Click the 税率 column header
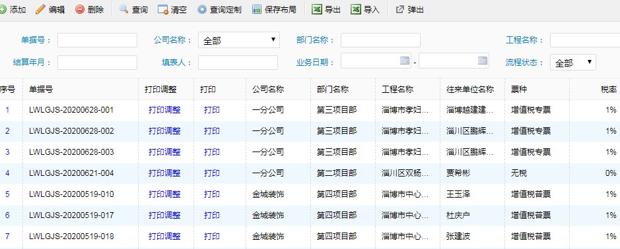Screen dimensions: 620x249 click(609, 90)
